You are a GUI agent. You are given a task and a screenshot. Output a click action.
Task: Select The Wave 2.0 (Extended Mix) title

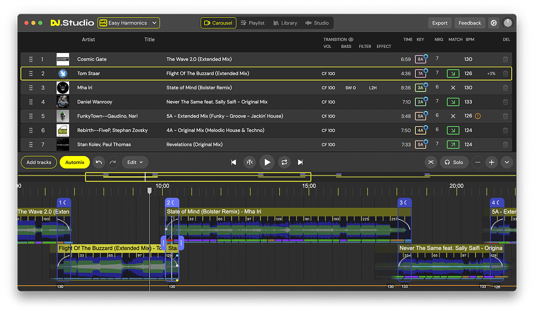[199, 59]
